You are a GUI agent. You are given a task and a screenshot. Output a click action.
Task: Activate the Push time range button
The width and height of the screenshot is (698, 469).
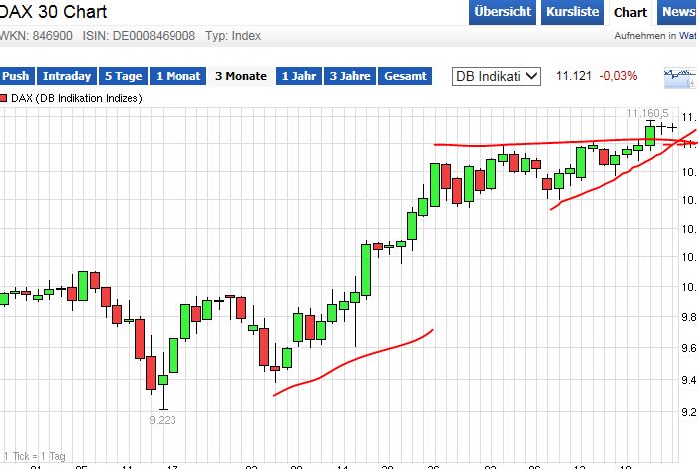point(17,76)
